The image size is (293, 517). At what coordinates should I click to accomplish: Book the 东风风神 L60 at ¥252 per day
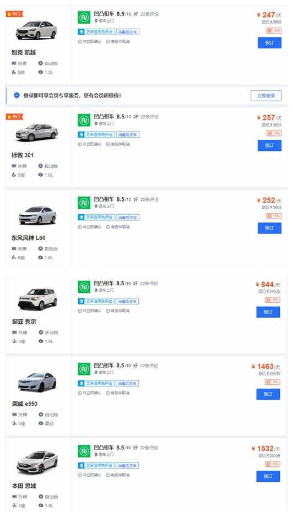pos(269,228)
